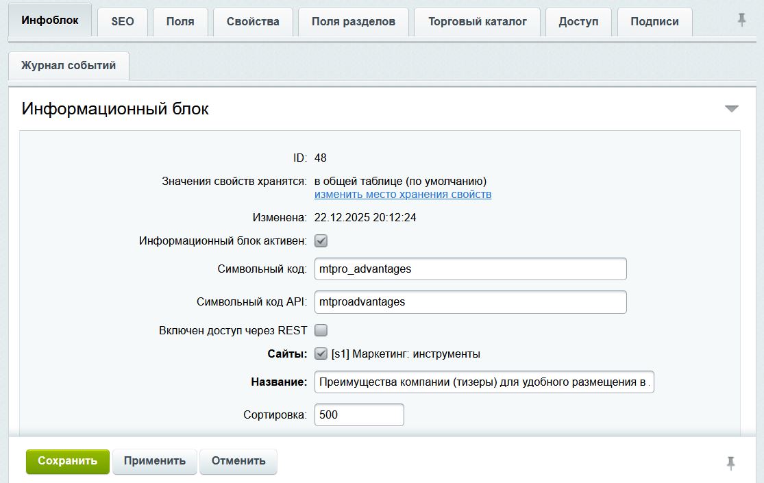Toggle the Информационный блок активен checkbox
Screen dimensions: 764x483
(x=321, y=241)
